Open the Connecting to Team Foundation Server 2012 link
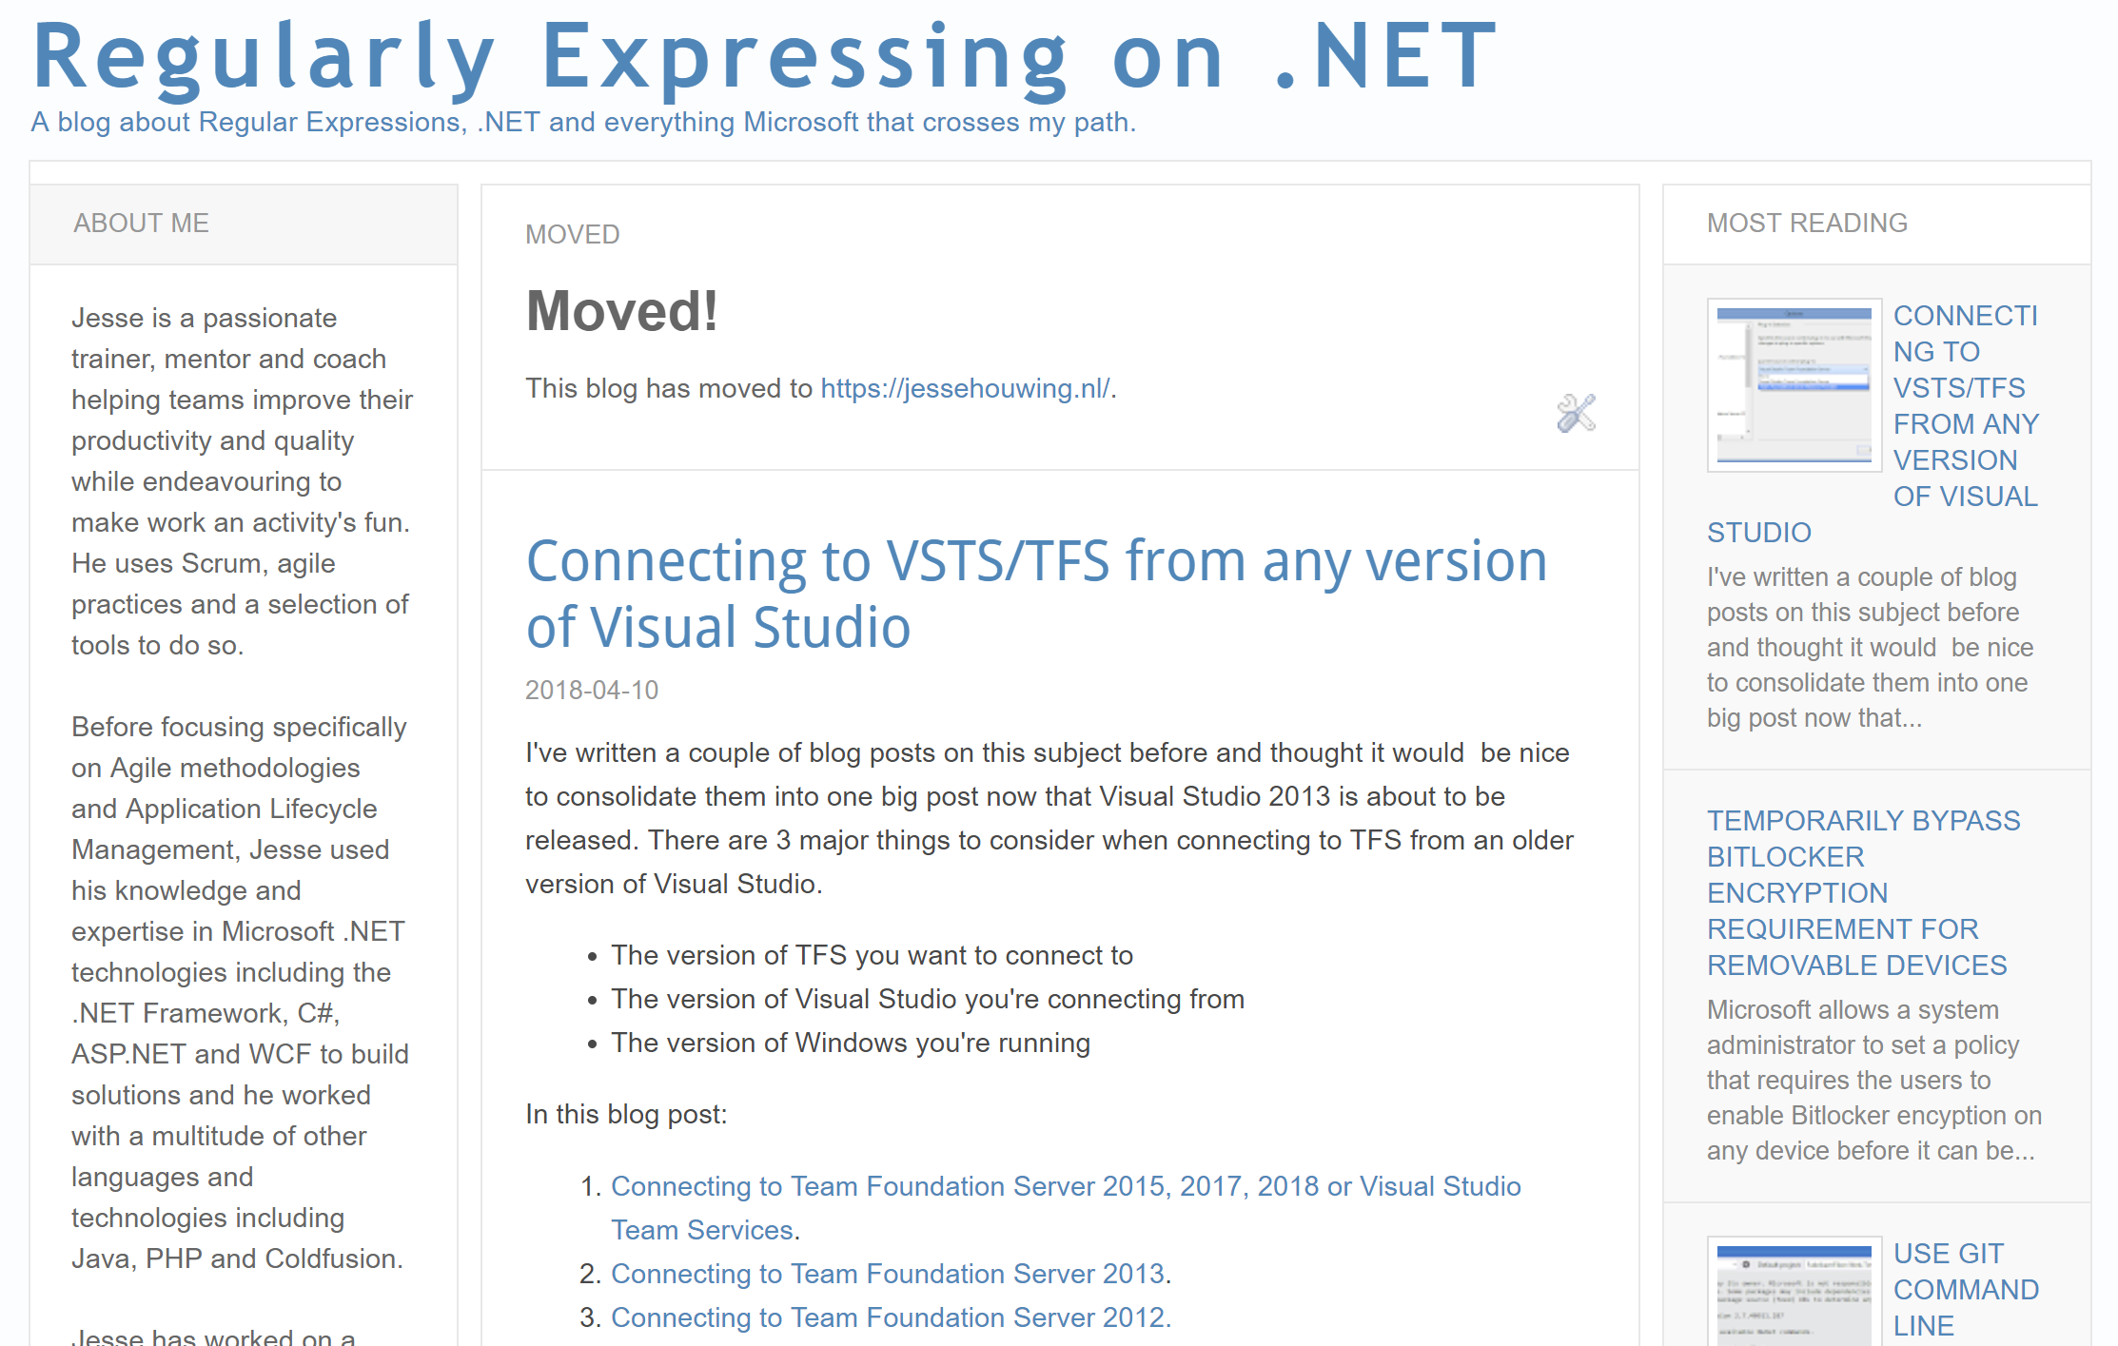Viewport: 2118px width, 1346px height. (887, 1317)
